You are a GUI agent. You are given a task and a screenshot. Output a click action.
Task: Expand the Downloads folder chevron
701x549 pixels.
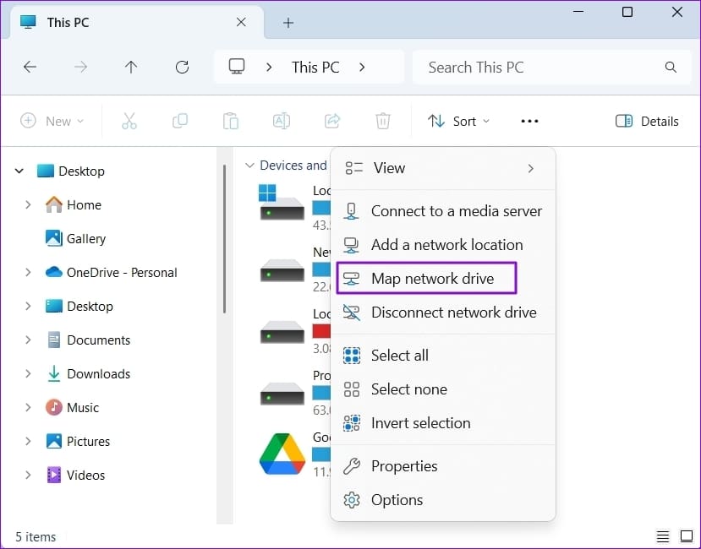pyautogui.click(x=28, y=373)
